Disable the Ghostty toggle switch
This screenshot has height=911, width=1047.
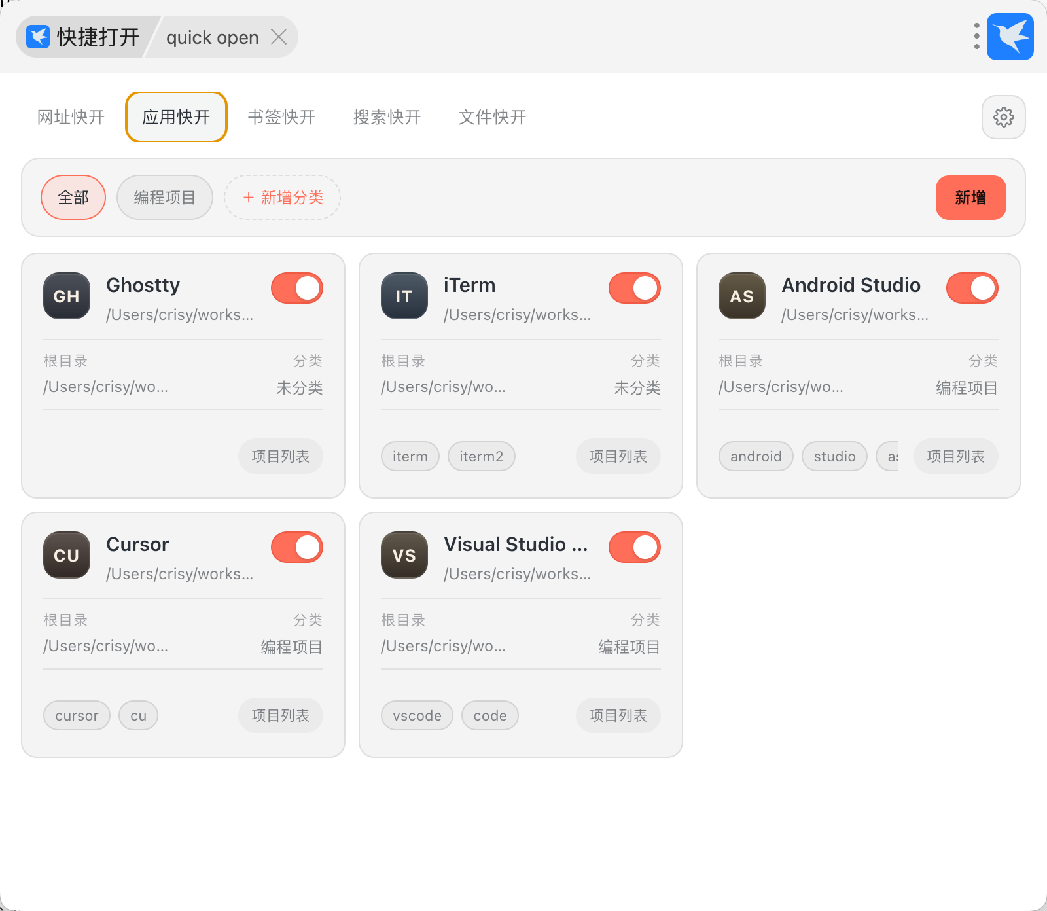tap(297, 288)
